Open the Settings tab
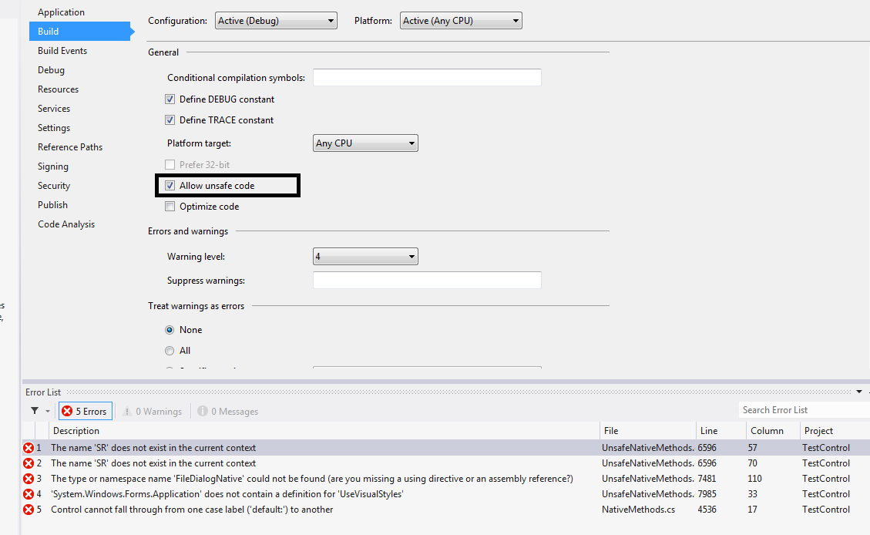The image size is (870, 535). coord(54,128)
